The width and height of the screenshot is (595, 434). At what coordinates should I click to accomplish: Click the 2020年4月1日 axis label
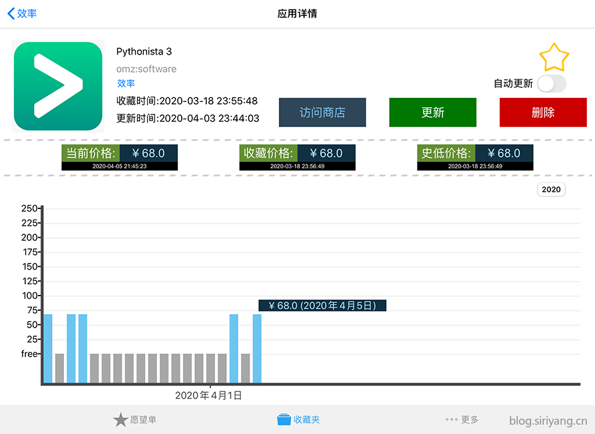(x=208, y=395)
